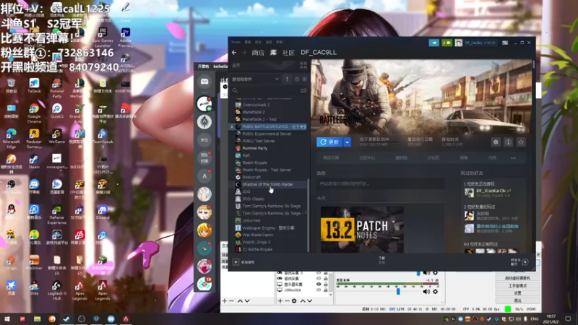
Task: Switch to the Steam 库 library tab
Action: (273, 53)
